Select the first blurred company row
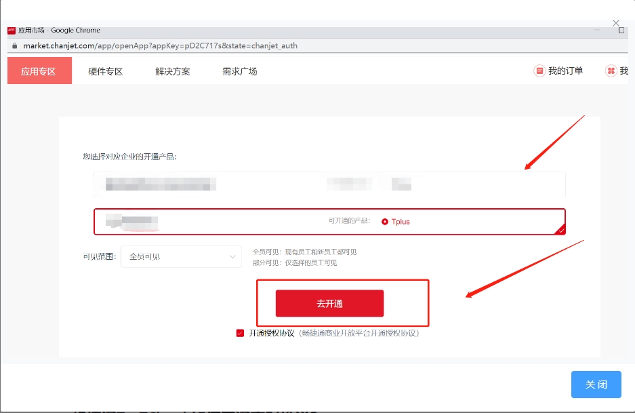Viewport: 635px width, 413px height. pos(329,184)
